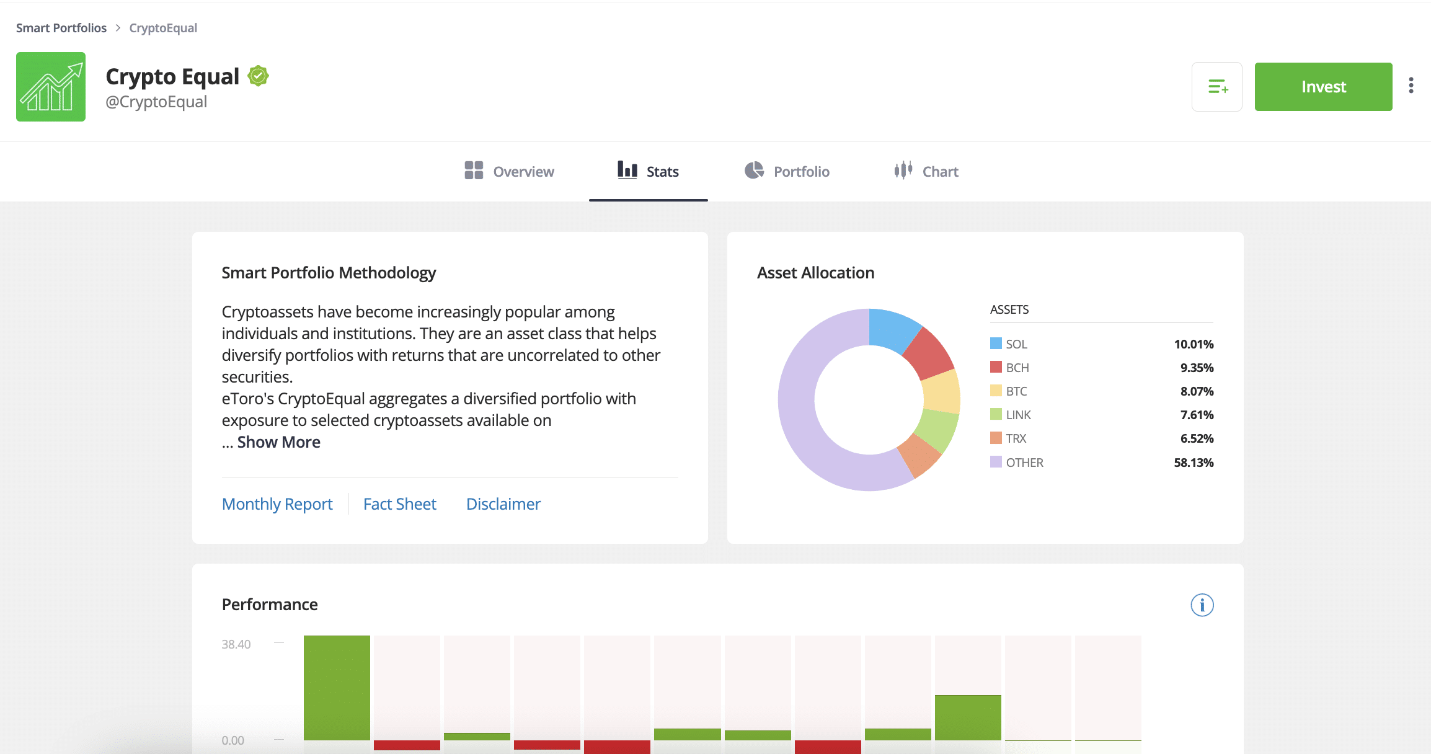Click the 6.52% TRX allocation value
The width and height of the screenshot is (1431, 754).
(x=1197, y=438)
